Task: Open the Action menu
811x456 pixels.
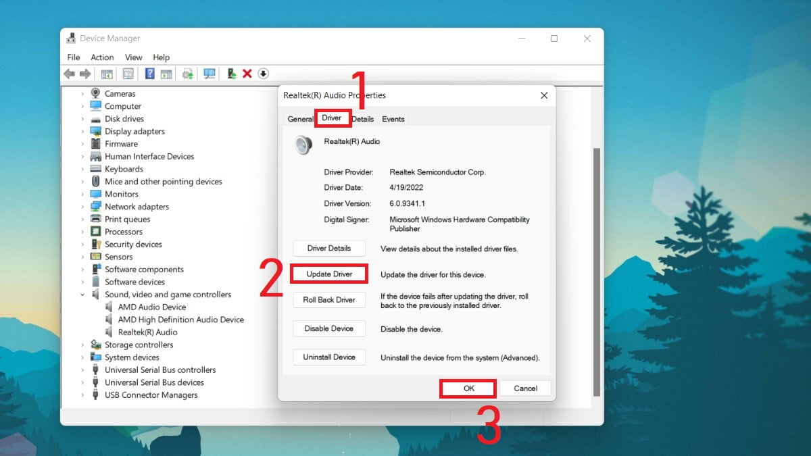Action: (102, 57)
